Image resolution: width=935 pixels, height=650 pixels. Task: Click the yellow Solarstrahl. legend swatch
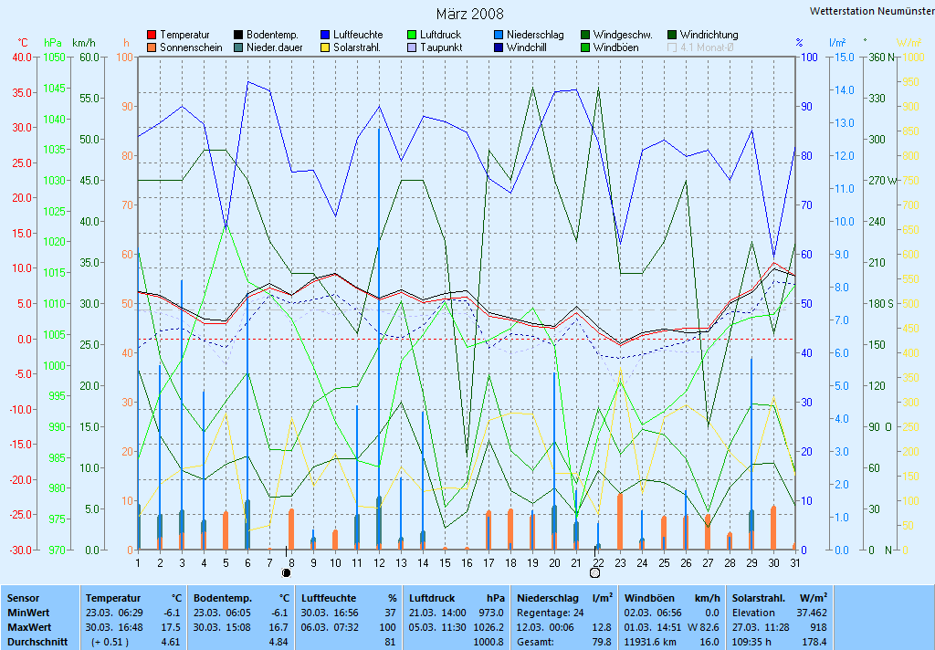point(325,47)
